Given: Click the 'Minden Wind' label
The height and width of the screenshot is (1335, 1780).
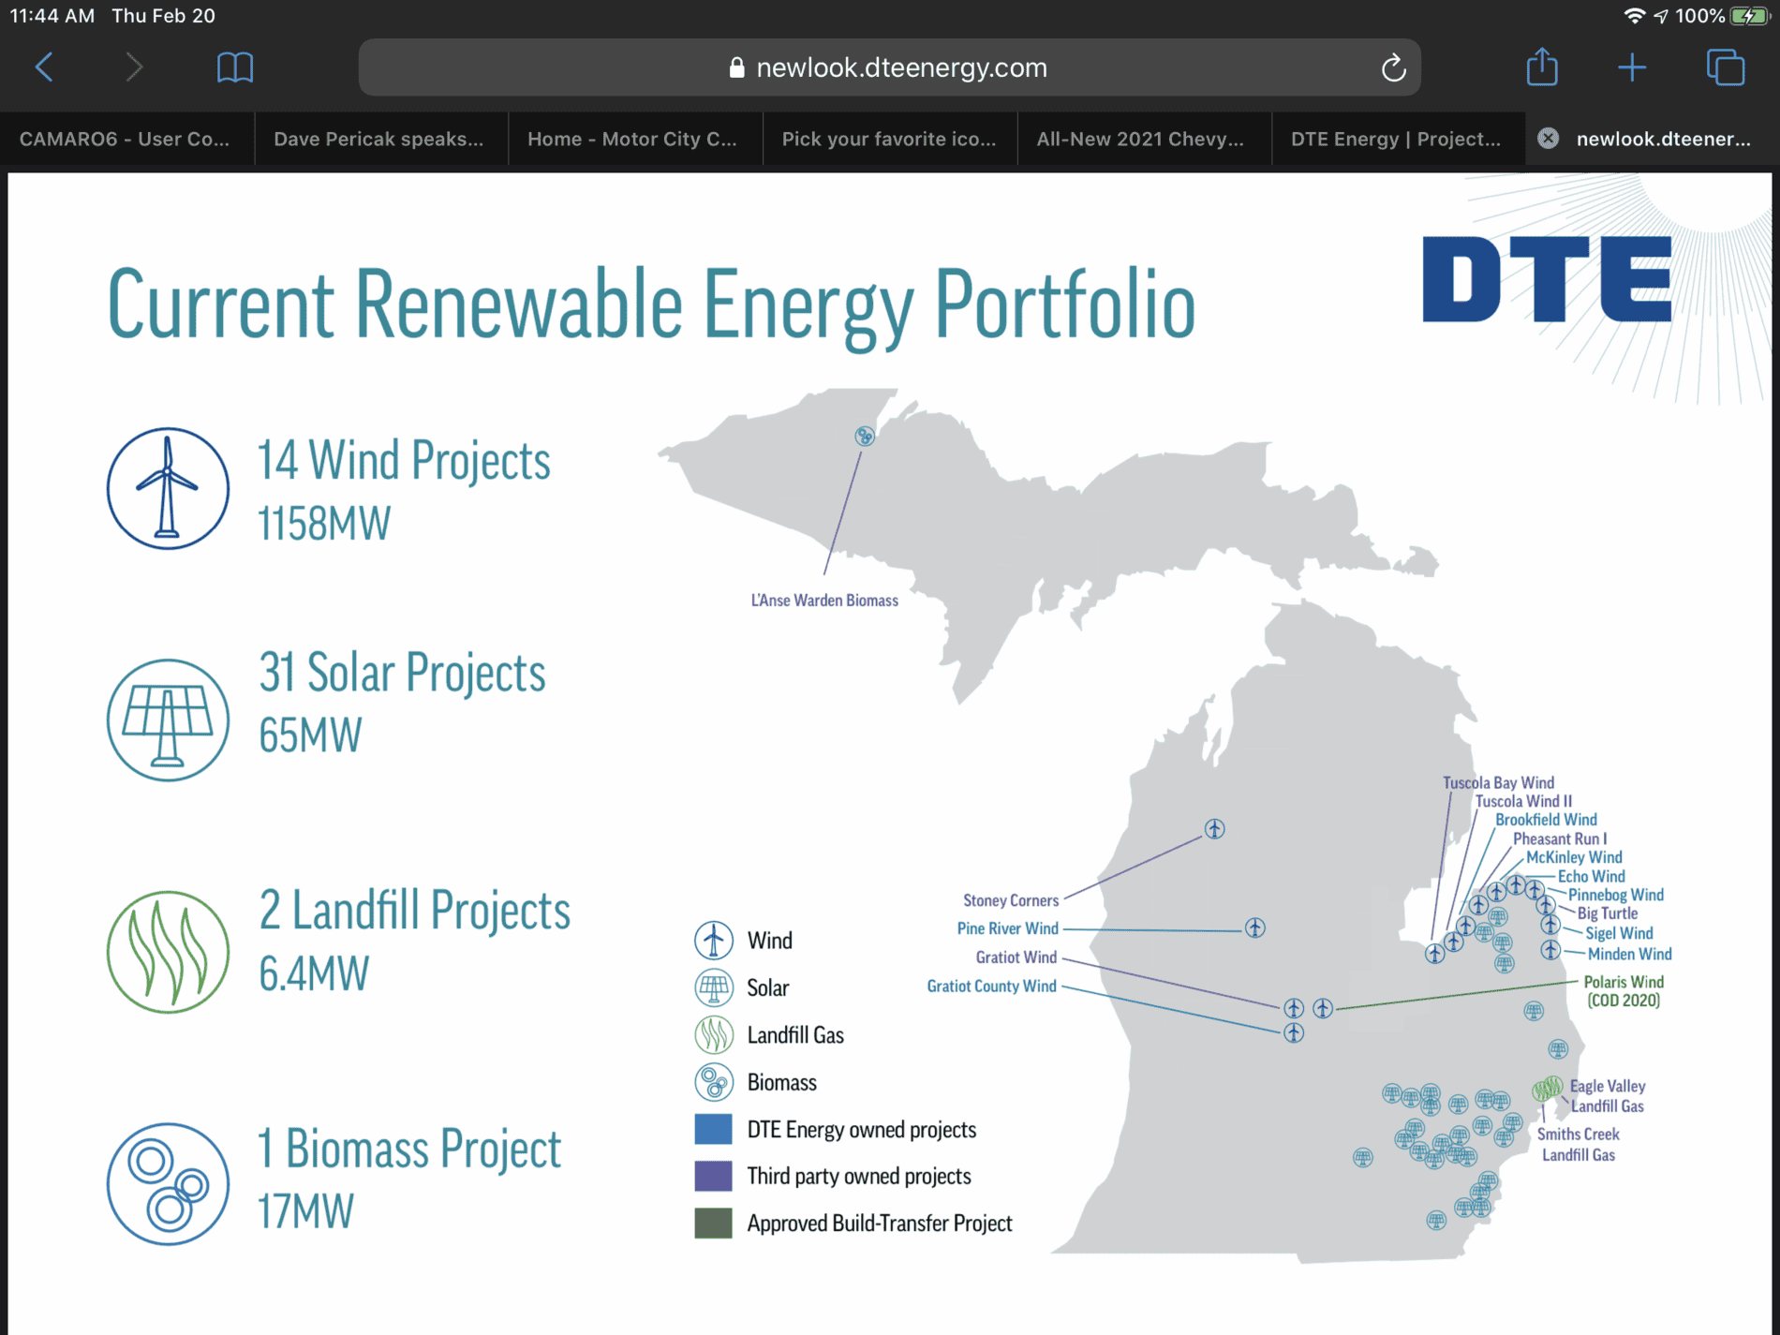Looking at the screenshot, I should point(1629,954).
